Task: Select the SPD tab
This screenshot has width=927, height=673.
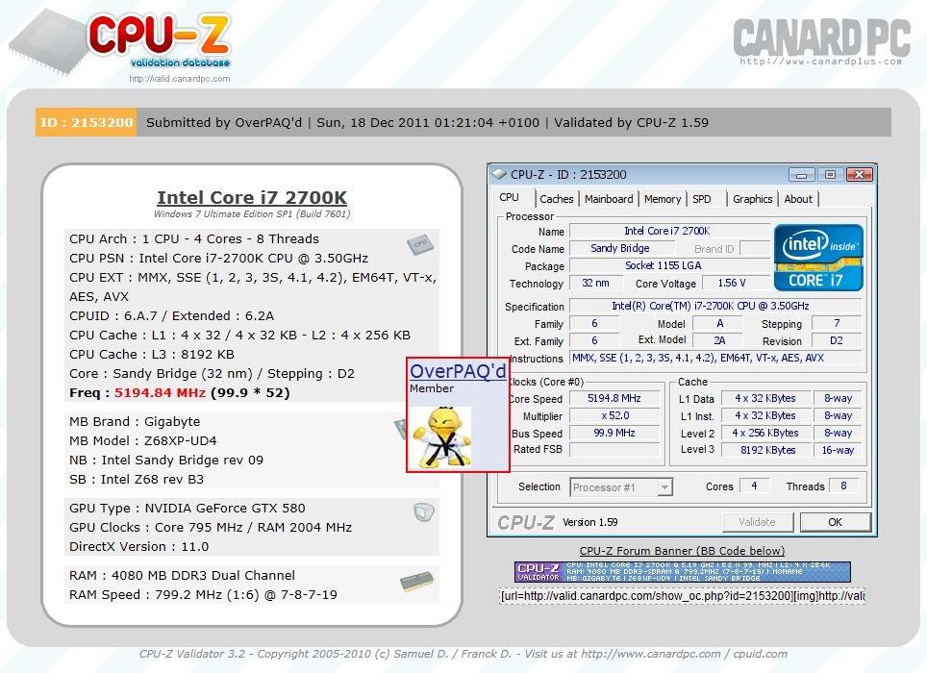Action: [x=702, y=199]
